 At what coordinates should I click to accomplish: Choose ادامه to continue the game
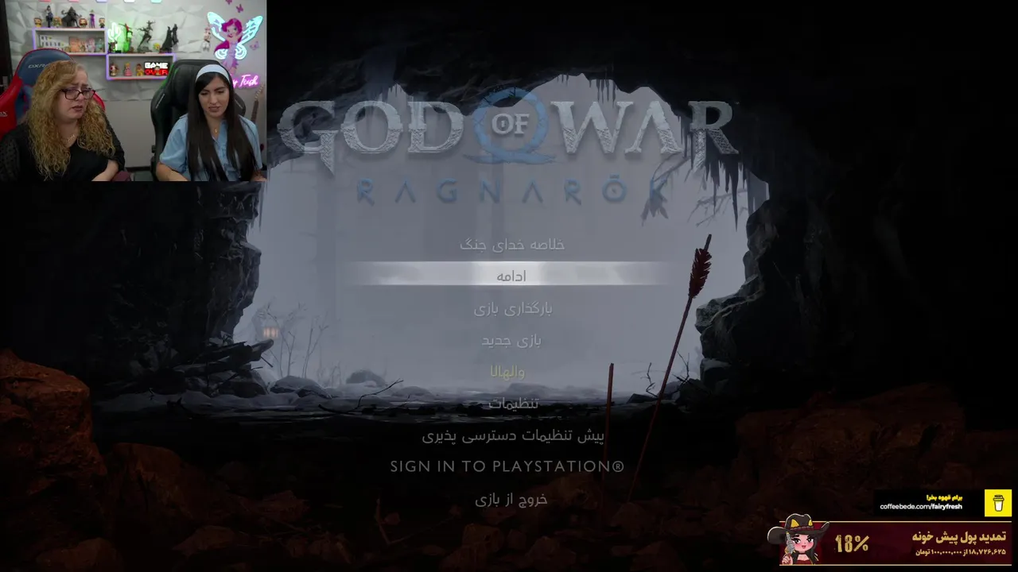(511, 275)
